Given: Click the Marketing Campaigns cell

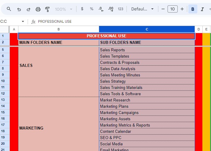Looking at the screenshot, I should pos(147,113).
